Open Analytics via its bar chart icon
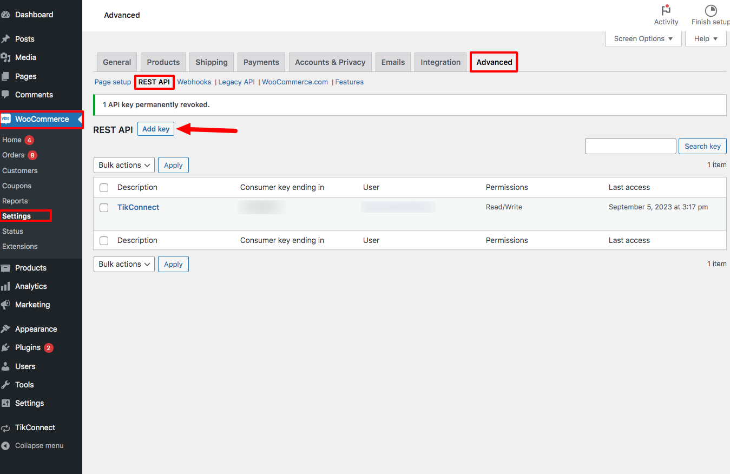 click(6, 286)
